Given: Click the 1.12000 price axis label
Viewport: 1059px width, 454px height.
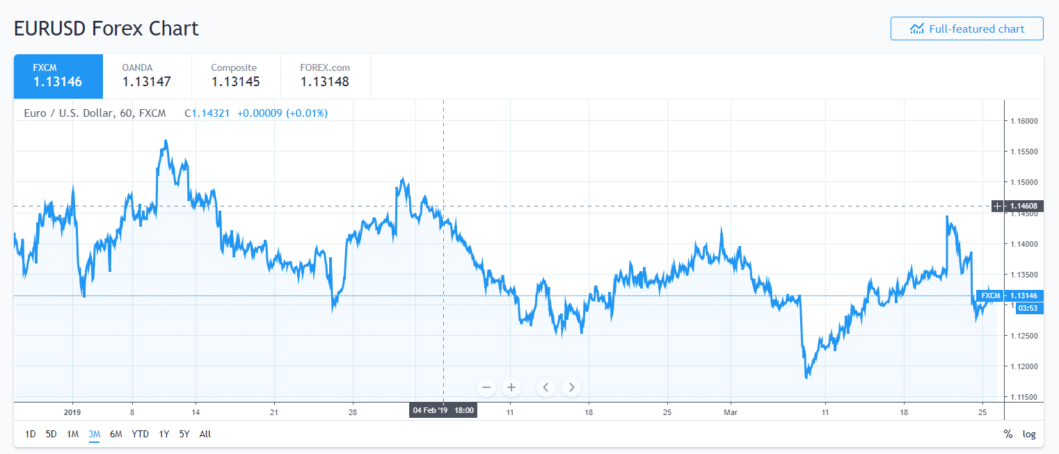Looking at the screenshot, I should 1024,366.
